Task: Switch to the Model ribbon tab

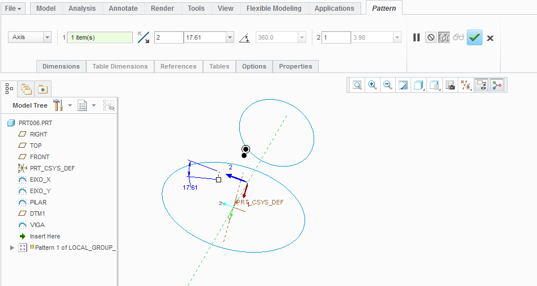Action: coord(46,8)
